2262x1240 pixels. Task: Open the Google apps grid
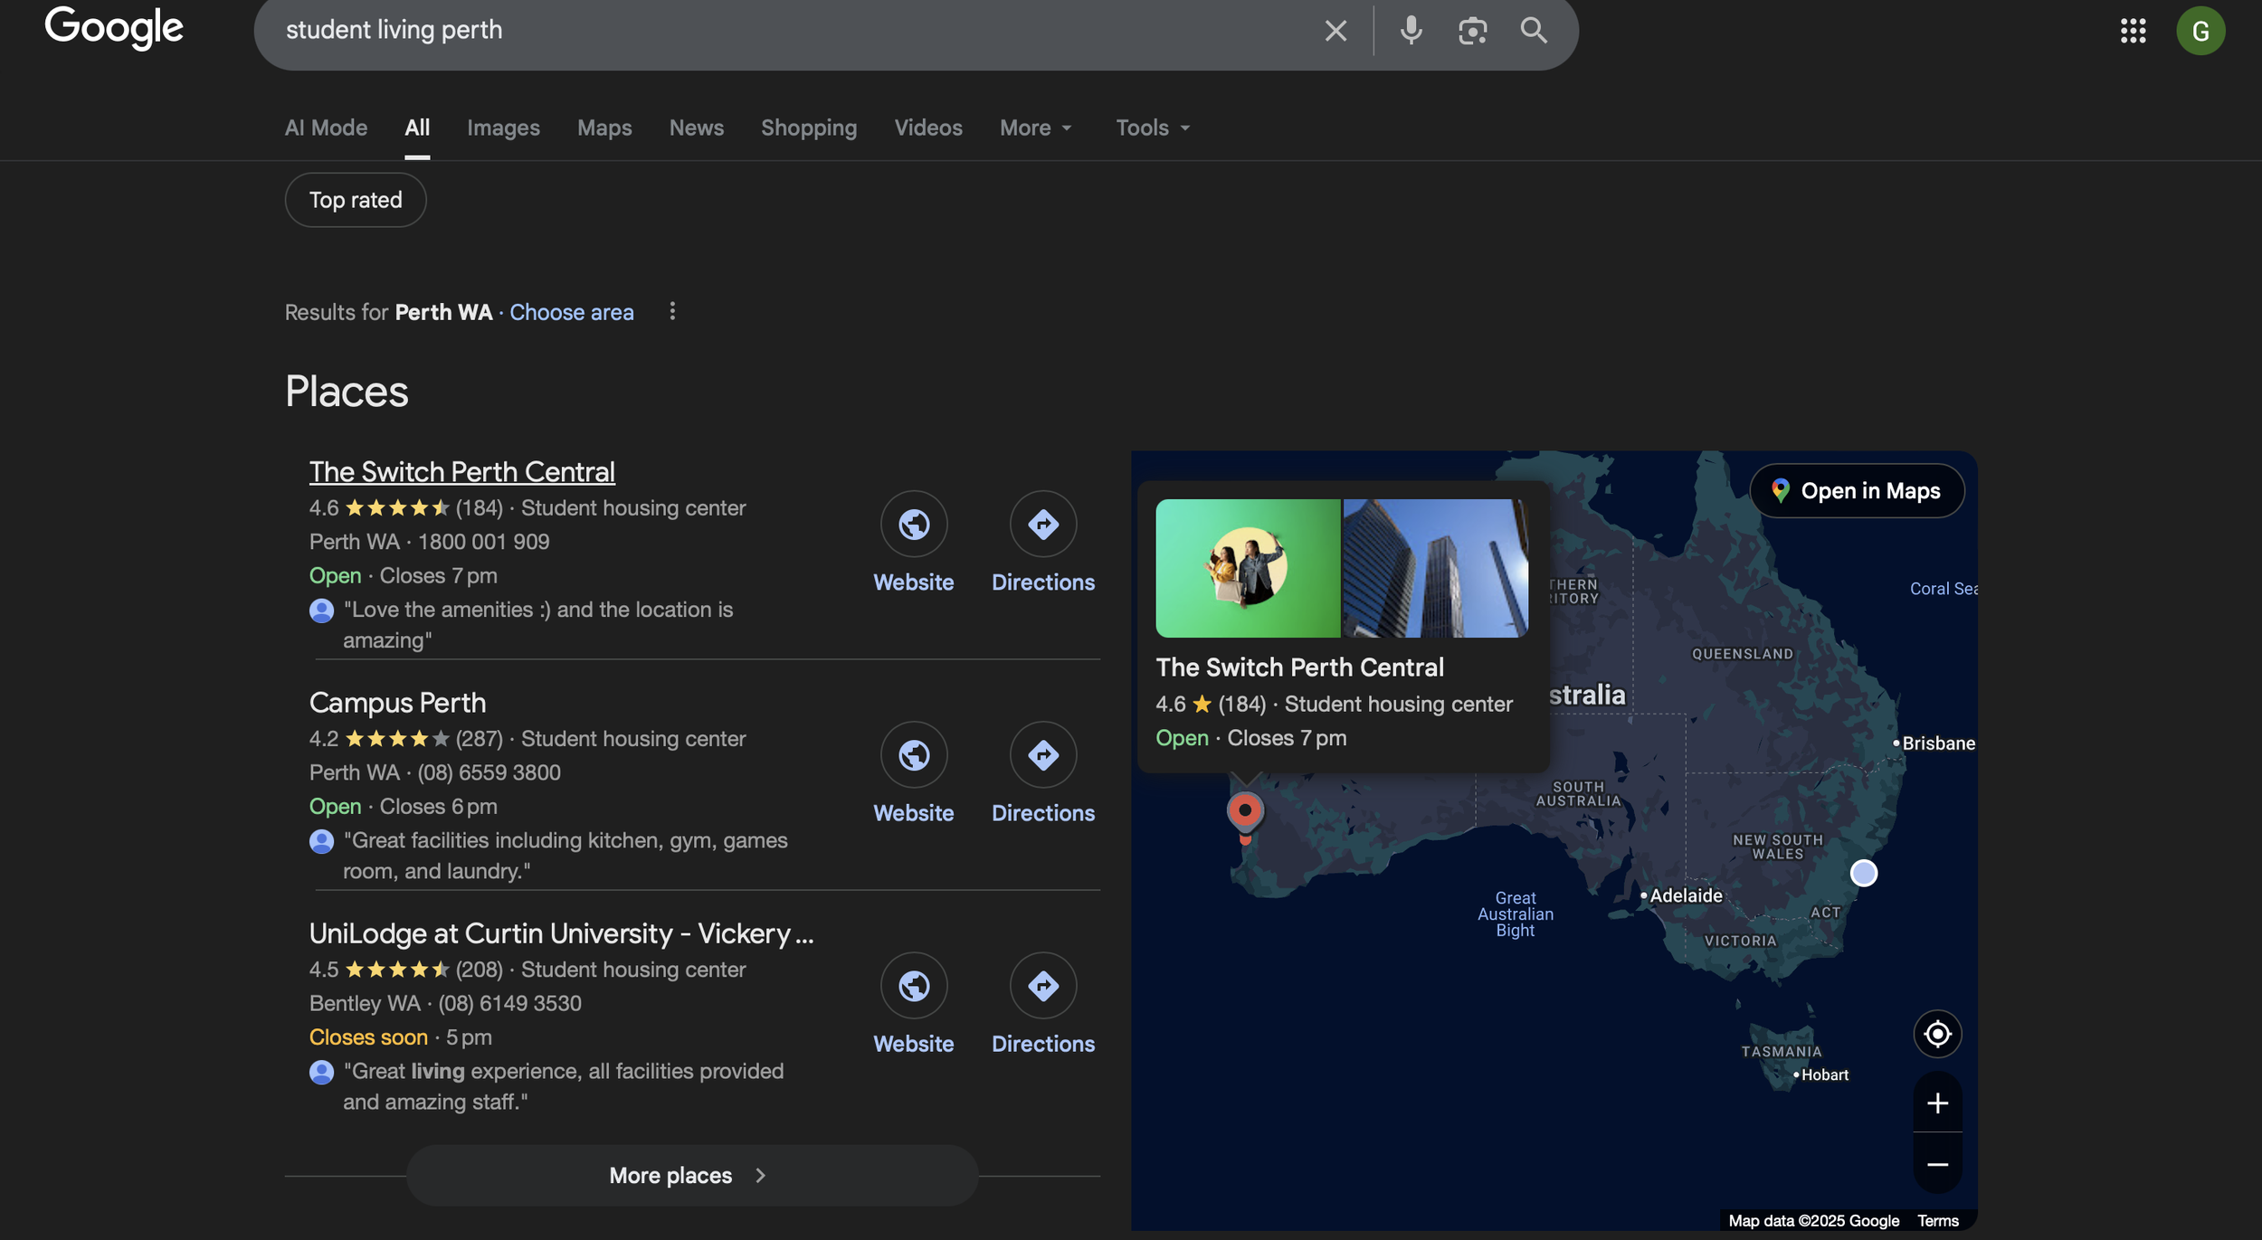2133,31
